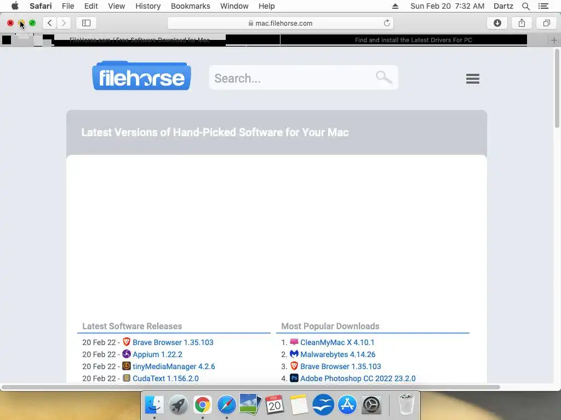Viewport: 561px width, 420px height.
Task: Open Calendar from the Dock
Action: click(x=275, y=405)
